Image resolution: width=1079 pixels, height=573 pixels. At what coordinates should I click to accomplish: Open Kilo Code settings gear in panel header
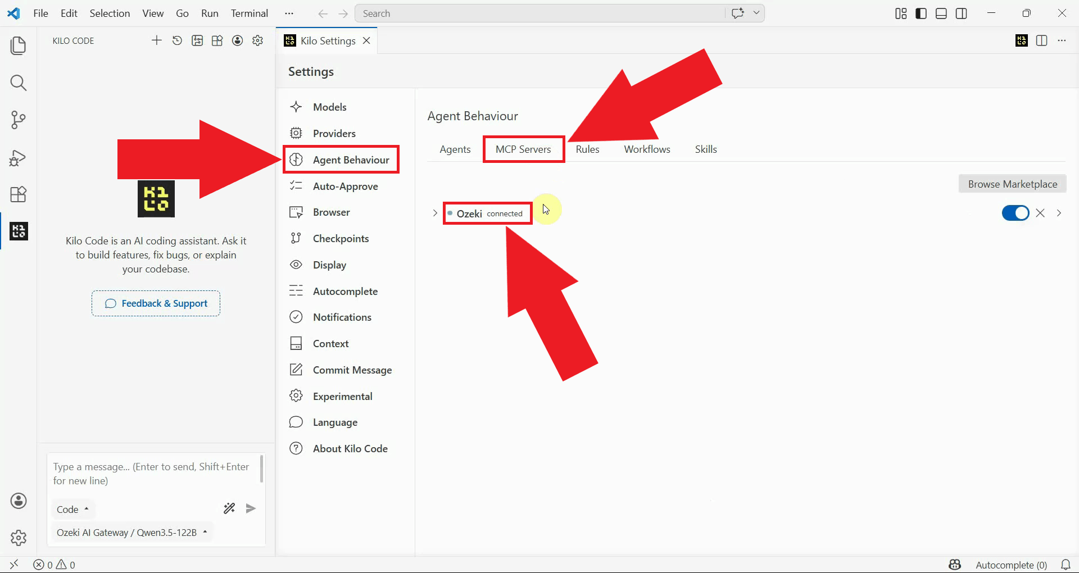(x=258, y=40)
